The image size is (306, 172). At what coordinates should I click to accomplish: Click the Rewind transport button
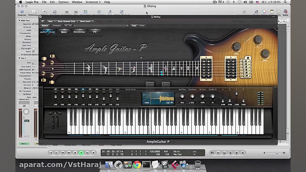(63, 153)
